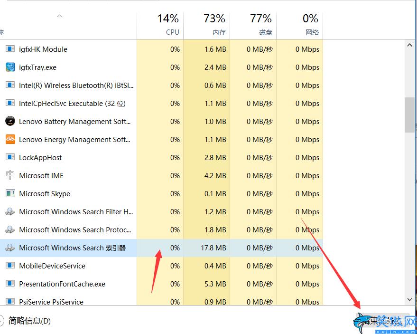Click the 0.1 MB memory value
The image size is (417, 334).
click(x=215, y=194)
